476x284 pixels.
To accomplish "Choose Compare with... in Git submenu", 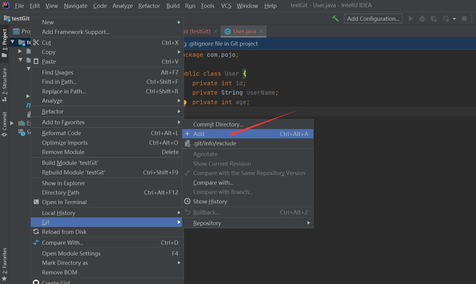I will pos(248,183).
